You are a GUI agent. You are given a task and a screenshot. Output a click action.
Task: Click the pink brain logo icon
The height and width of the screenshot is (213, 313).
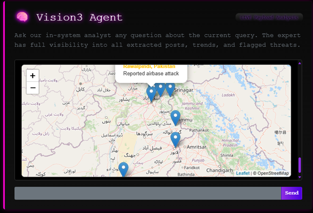coord(22,17)
